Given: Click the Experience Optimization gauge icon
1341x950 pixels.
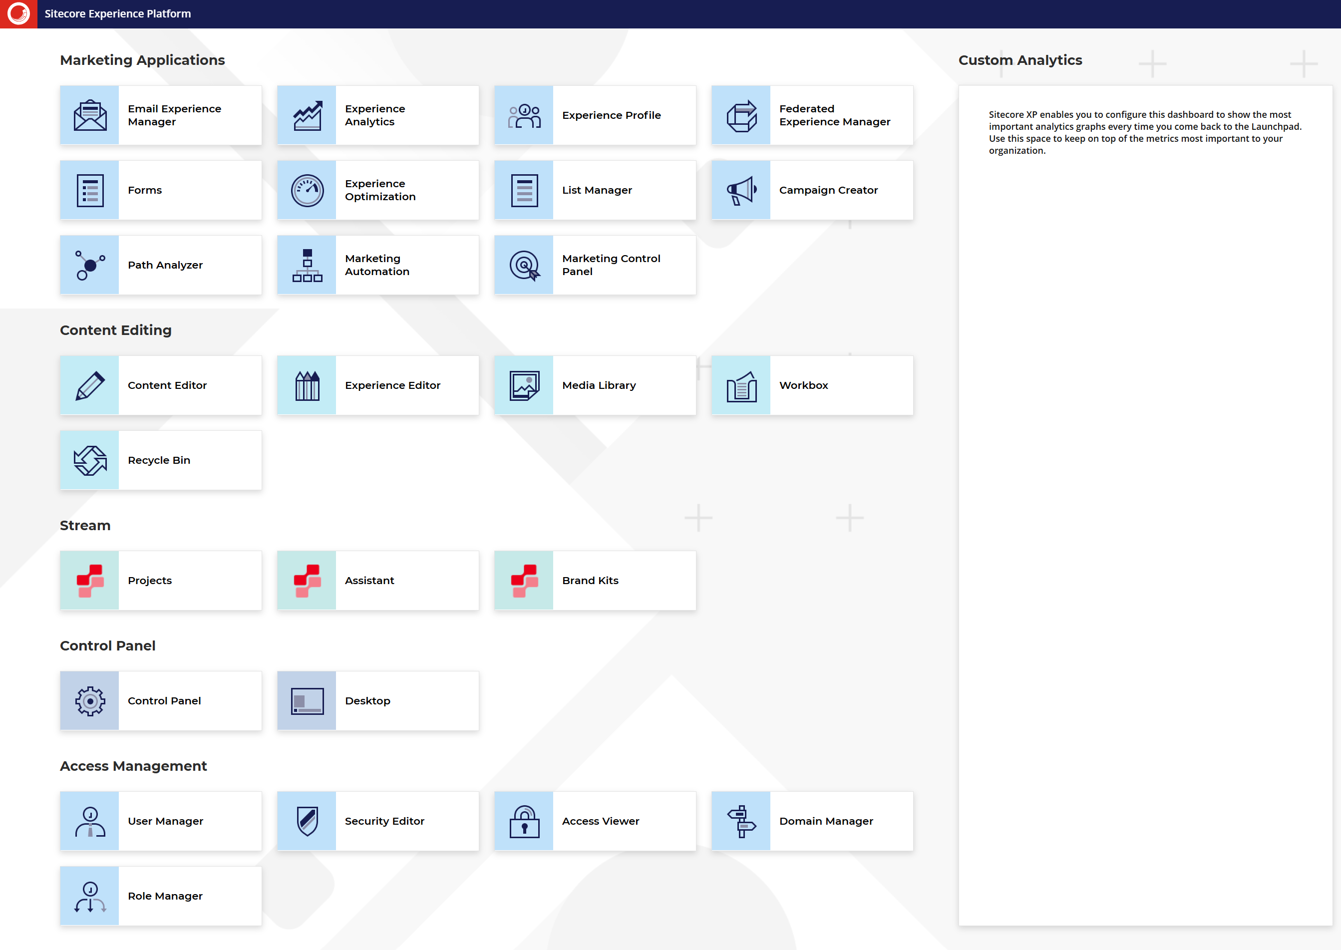Looking at the screenshot, I should coord(307,190).
